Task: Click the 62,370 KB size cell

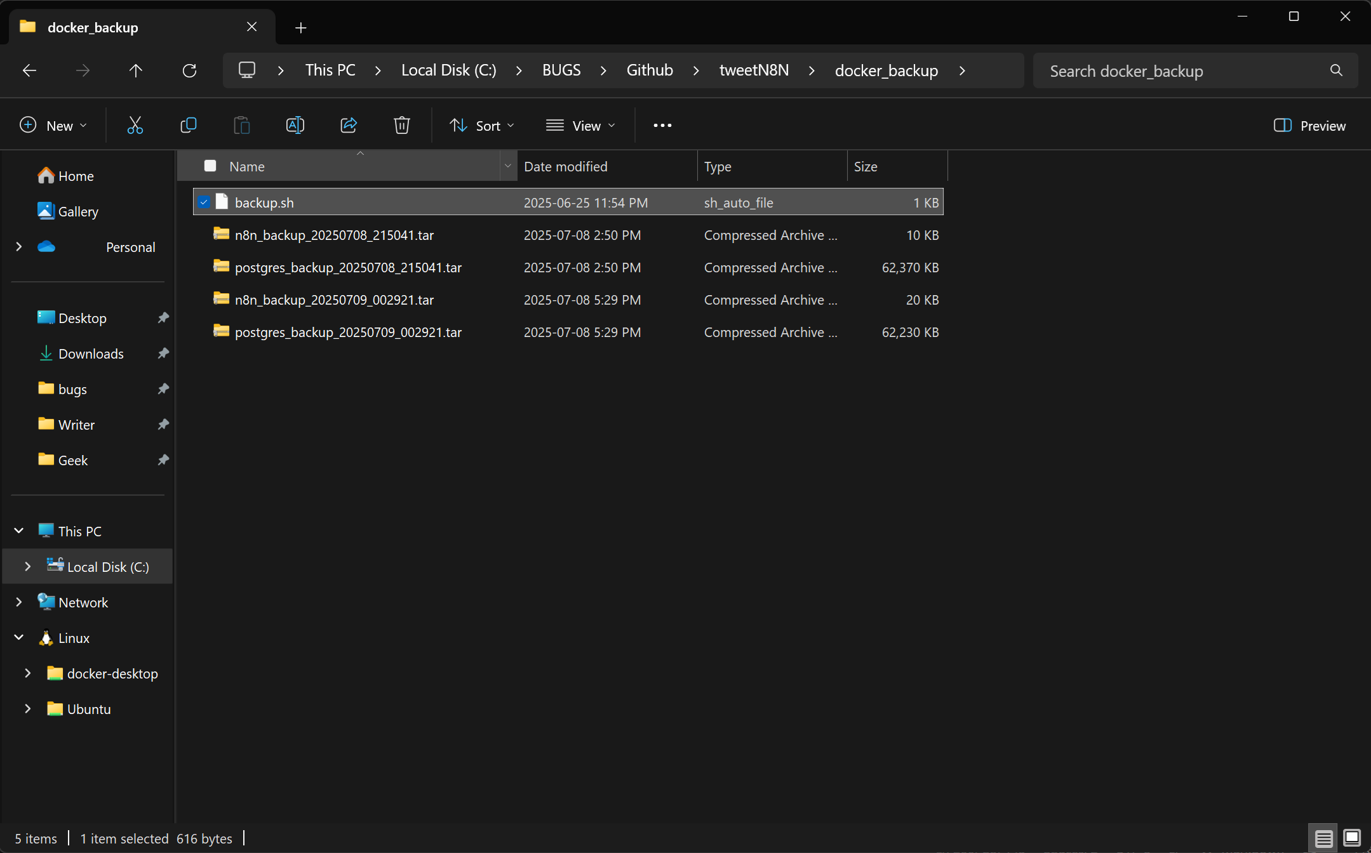Action: click(910, 267)
